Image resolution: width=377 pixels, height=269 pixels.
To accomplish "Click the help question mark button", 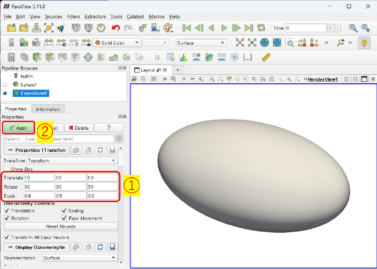I will 109,128.
